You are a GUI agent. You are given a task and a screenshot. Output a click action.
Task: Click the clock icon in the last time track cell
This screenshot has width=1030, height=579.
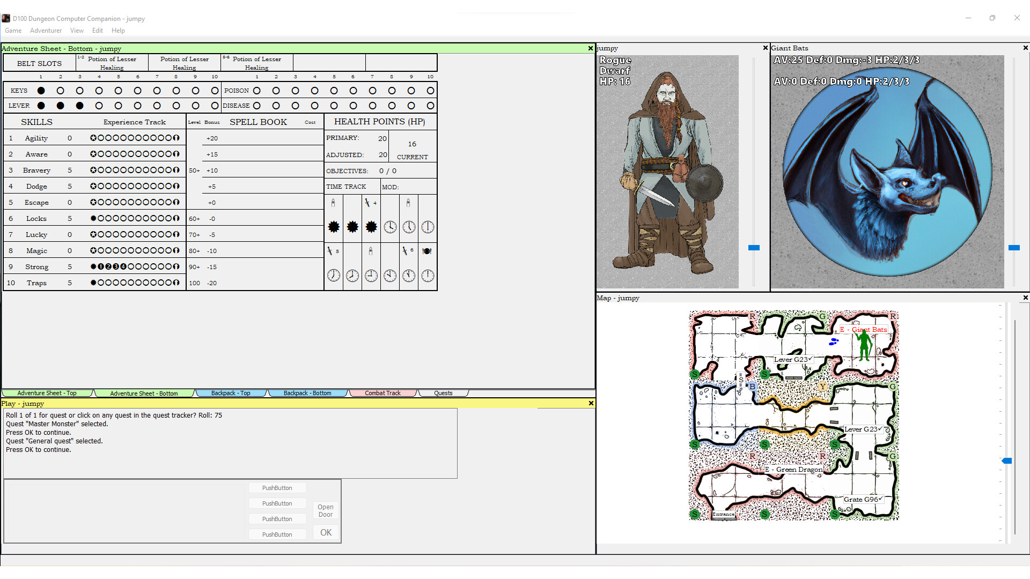coord(428,276)
